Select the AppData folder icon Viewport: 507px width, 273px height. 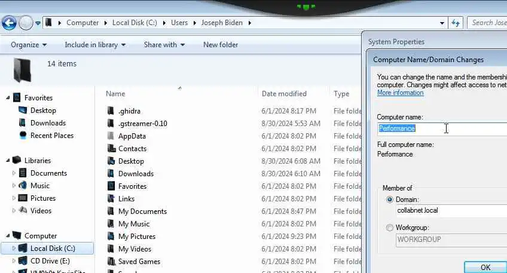tap(111, 136)
